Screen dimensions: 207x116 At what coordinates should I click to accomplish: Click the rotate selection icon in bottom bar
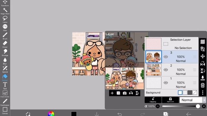(28, 114)
